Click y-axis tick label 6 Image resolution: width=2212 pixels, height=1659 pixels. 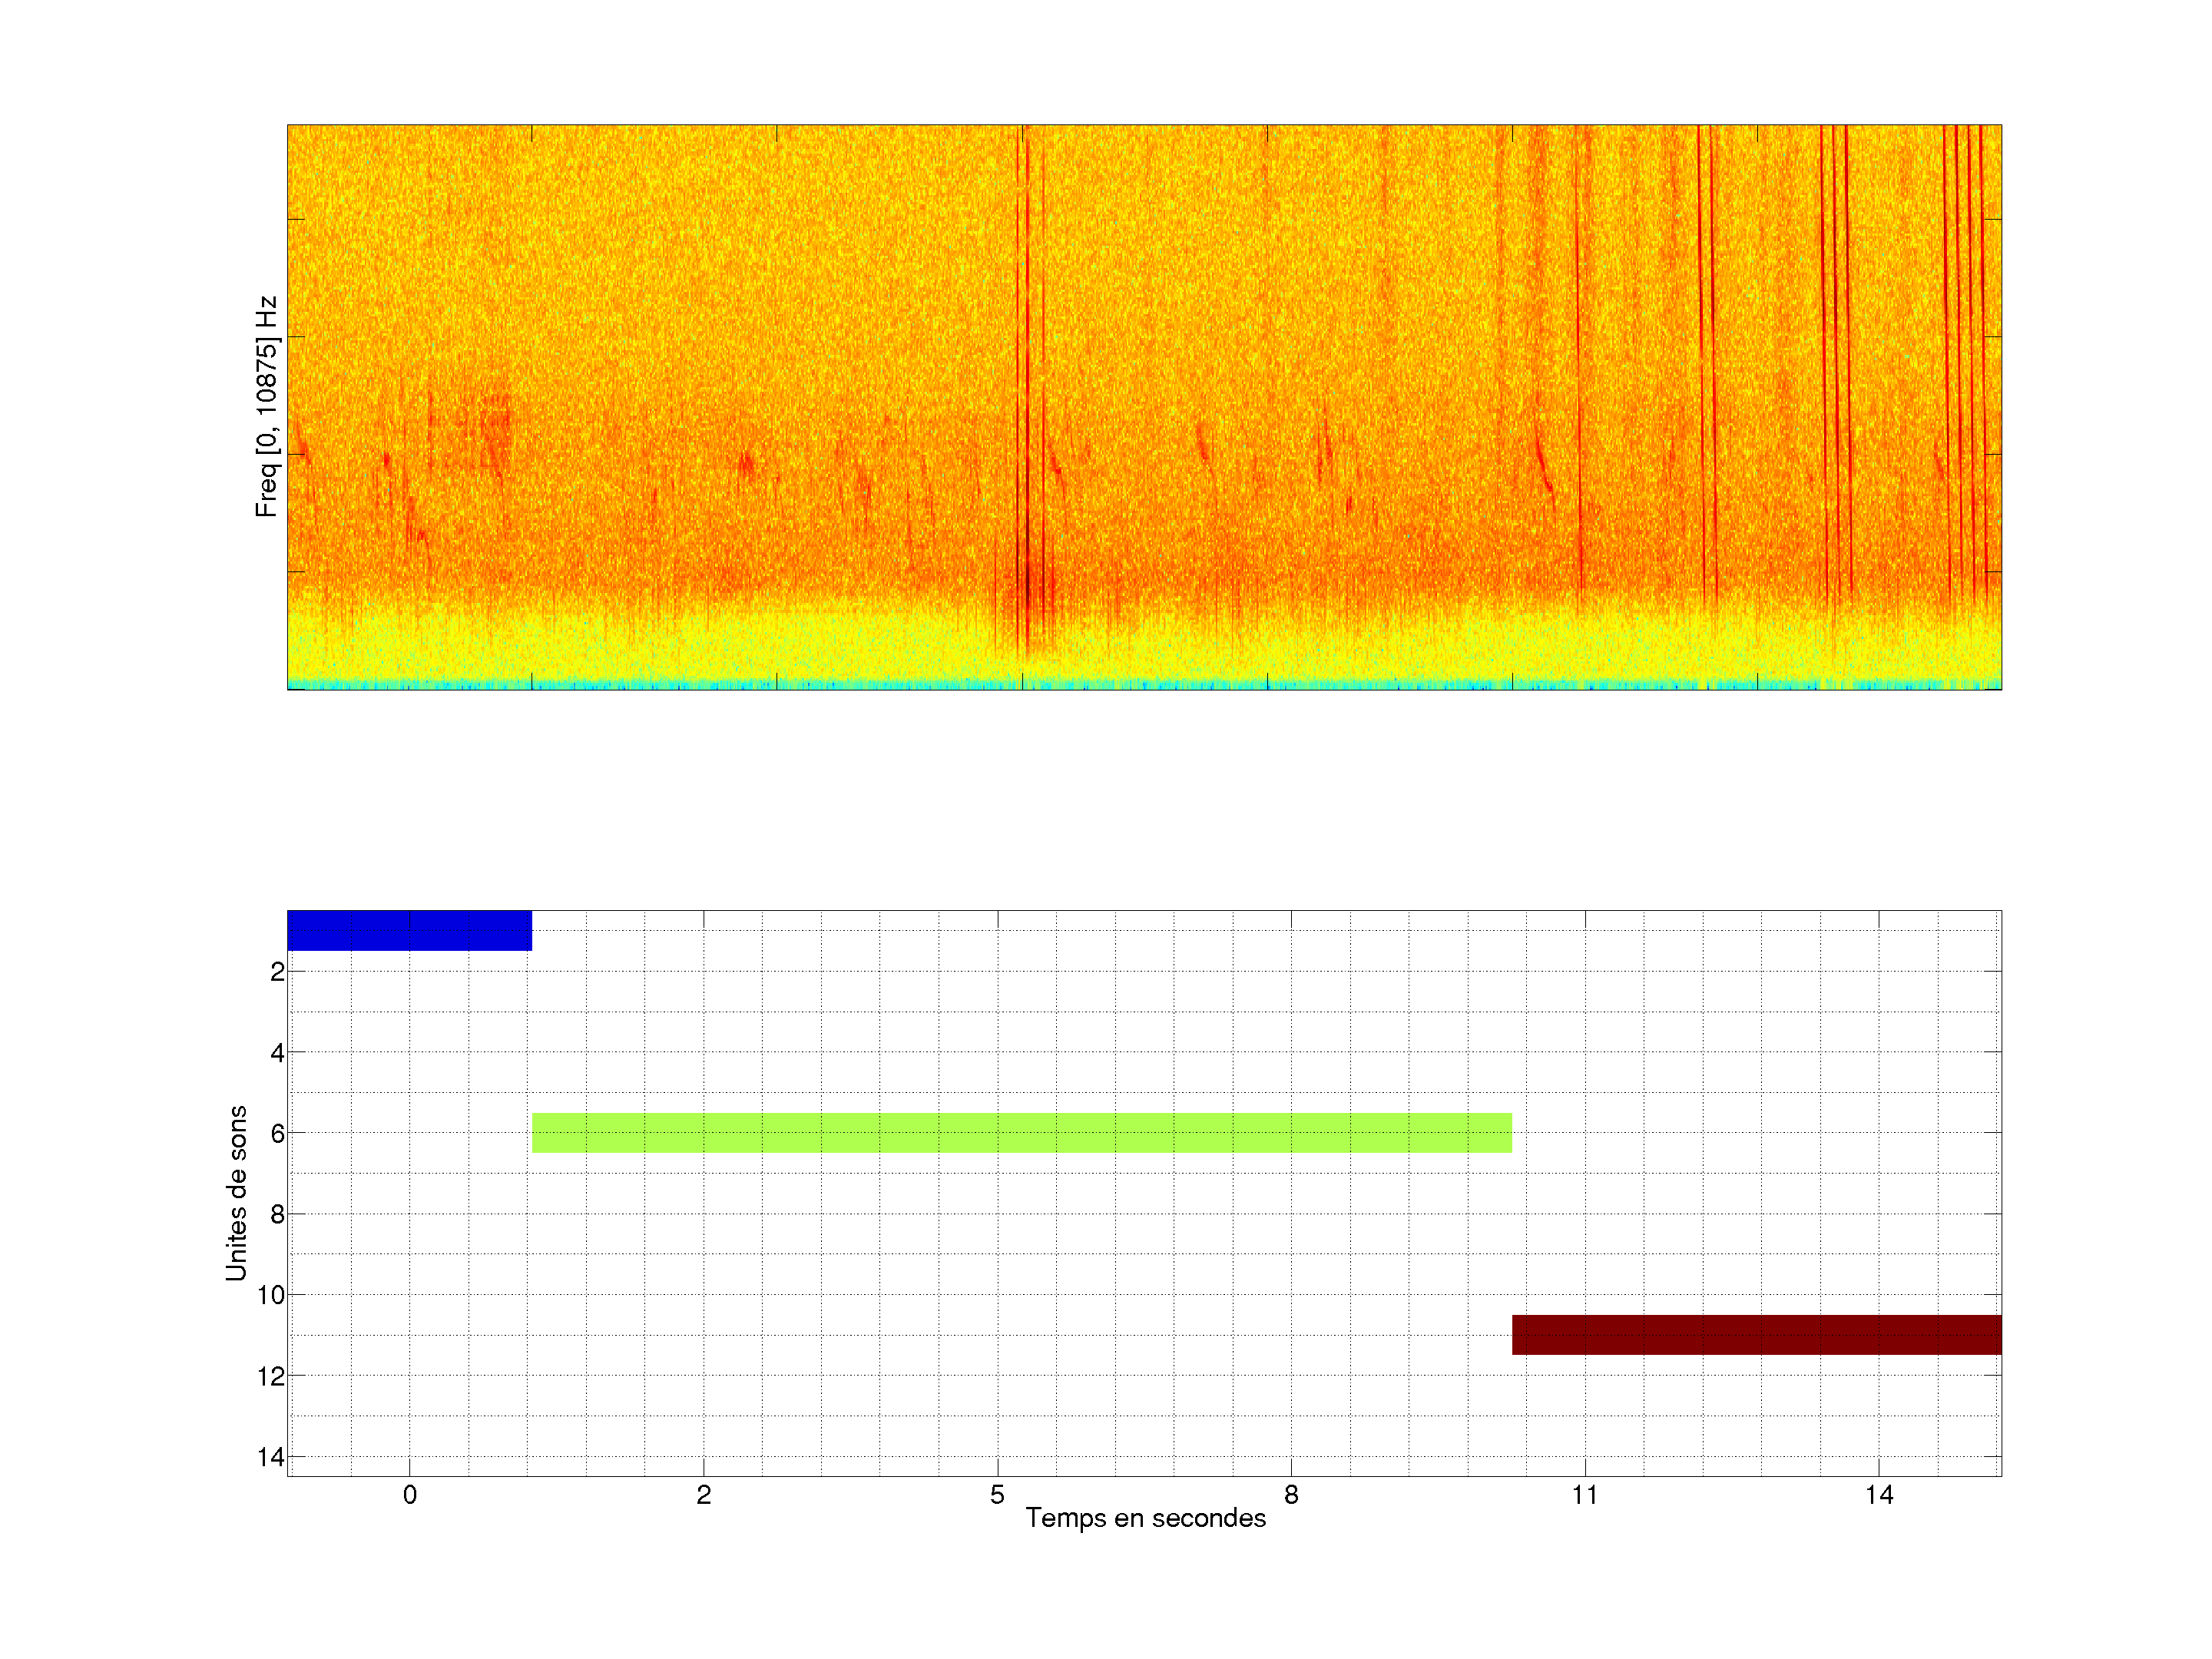coord(277,1134)
